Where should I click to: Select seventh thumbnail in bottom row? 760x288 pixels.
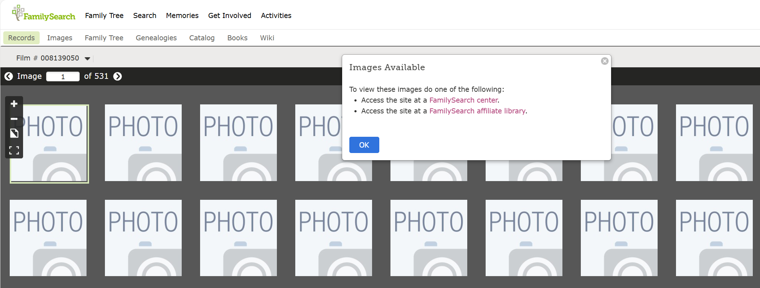619,238
